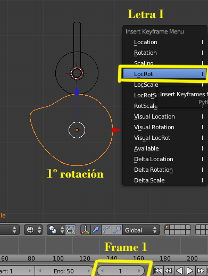The height and width of the screenshot is (276, 208).
Task: Choose Available keying set entry
Action: point(165,148)
